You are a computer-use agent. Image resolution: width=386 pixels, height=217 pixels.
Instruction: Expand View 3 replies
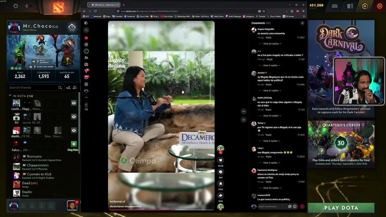(x=271, y=65)
